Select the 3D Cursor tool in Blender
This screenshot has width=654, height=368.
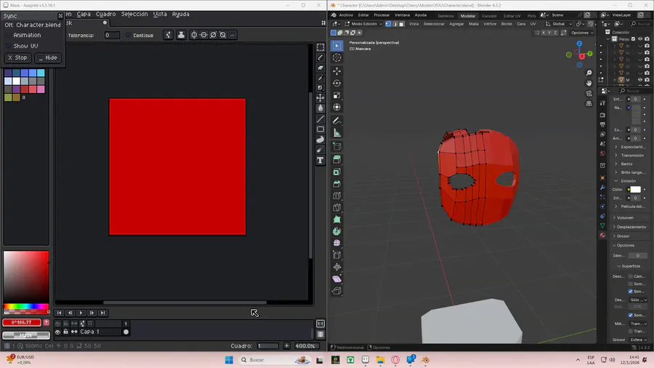[336, 59]
